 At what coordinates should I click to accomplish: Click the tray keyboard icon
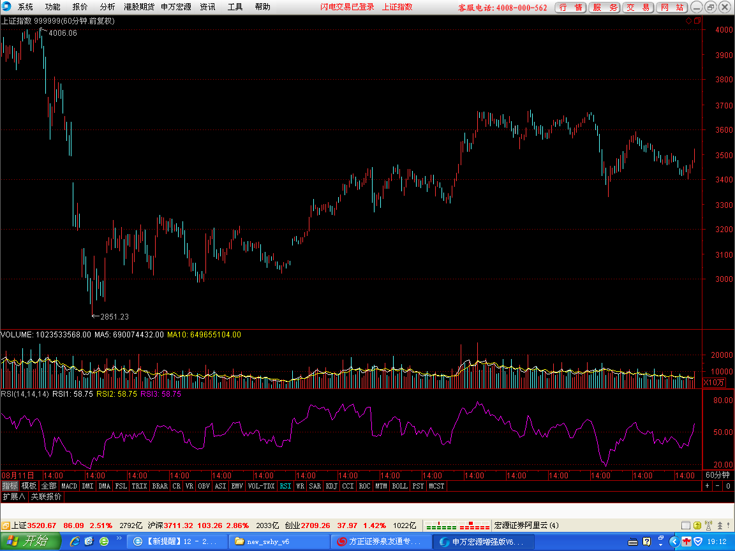click(633, 542)
